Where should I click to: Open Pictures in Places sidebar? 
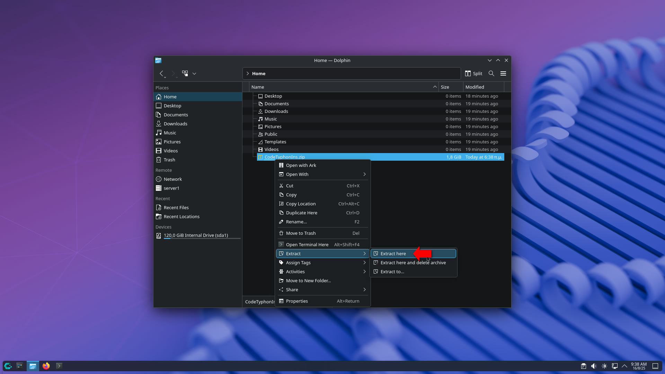coord(198,142)
